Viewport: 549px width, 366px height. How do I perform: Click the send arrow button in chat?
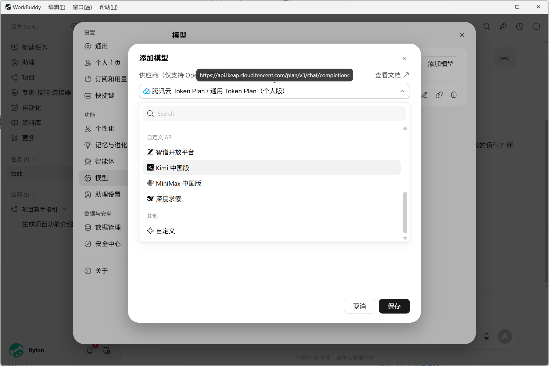[505, 336]
